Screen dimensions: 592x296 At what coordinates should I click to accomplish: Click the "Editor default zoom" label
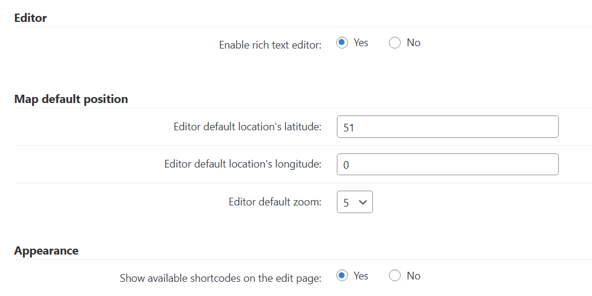(x=275, y=202)
